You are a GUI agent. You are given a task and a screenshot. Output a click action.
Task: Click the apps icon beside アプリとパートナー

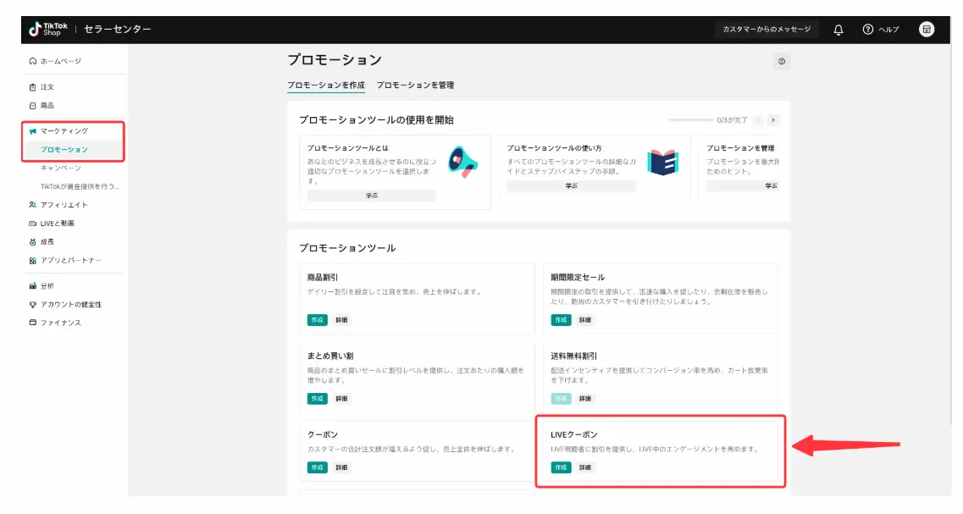32,260
